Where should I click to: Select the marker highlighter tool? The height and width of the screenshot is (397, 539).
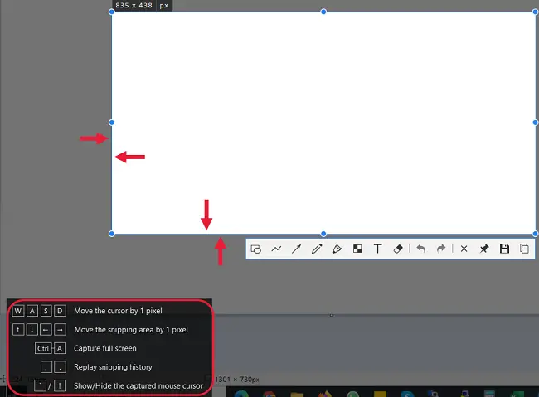pyautogui.click(x=337, y=249)
